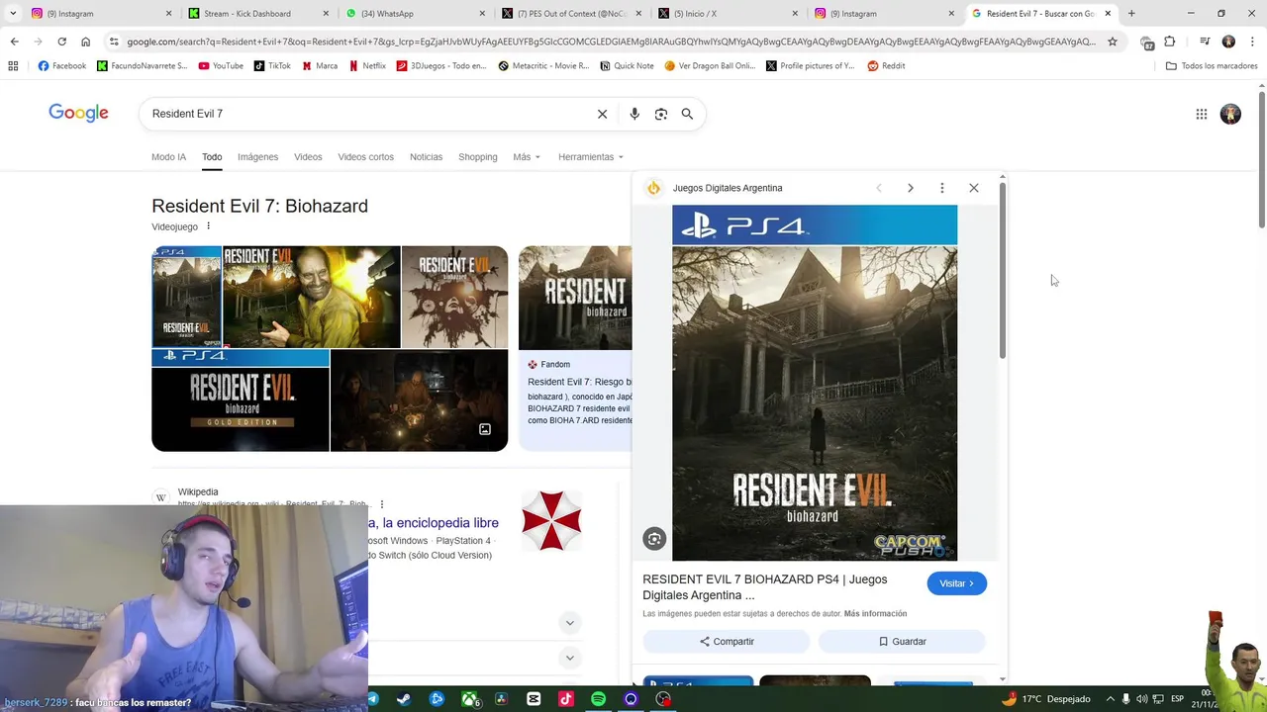The image size is (1267, 712).
Task: Open the browser extensions puzzle icon
Action: click(1170, 42)
